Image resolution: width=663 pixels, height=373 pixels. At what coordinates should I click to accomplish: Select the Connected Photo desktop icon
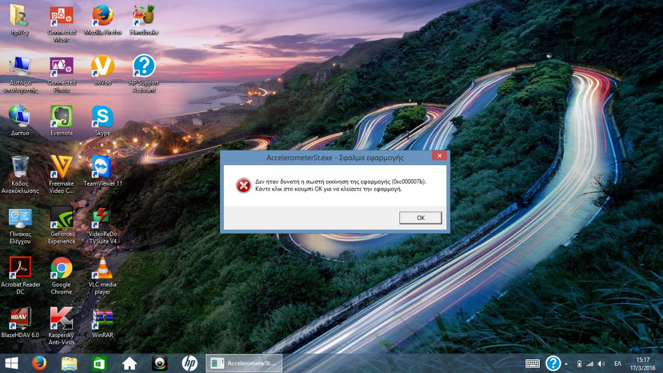(x=61, y=74)
